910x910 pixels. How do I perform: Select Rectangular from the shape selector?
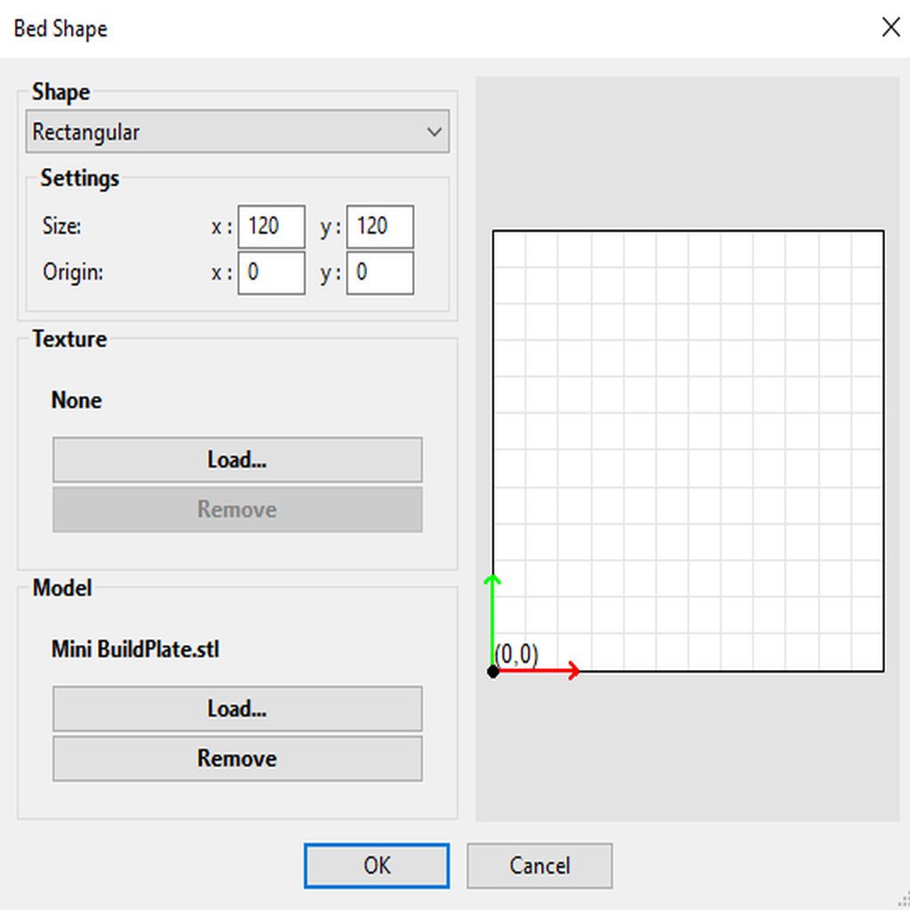pos(237,132)
